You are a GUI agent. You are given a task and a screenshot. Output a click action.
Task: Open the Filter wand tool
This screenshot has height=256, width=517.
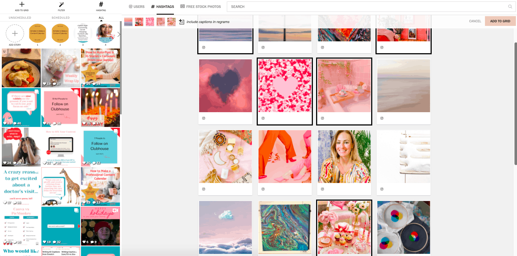61,5
